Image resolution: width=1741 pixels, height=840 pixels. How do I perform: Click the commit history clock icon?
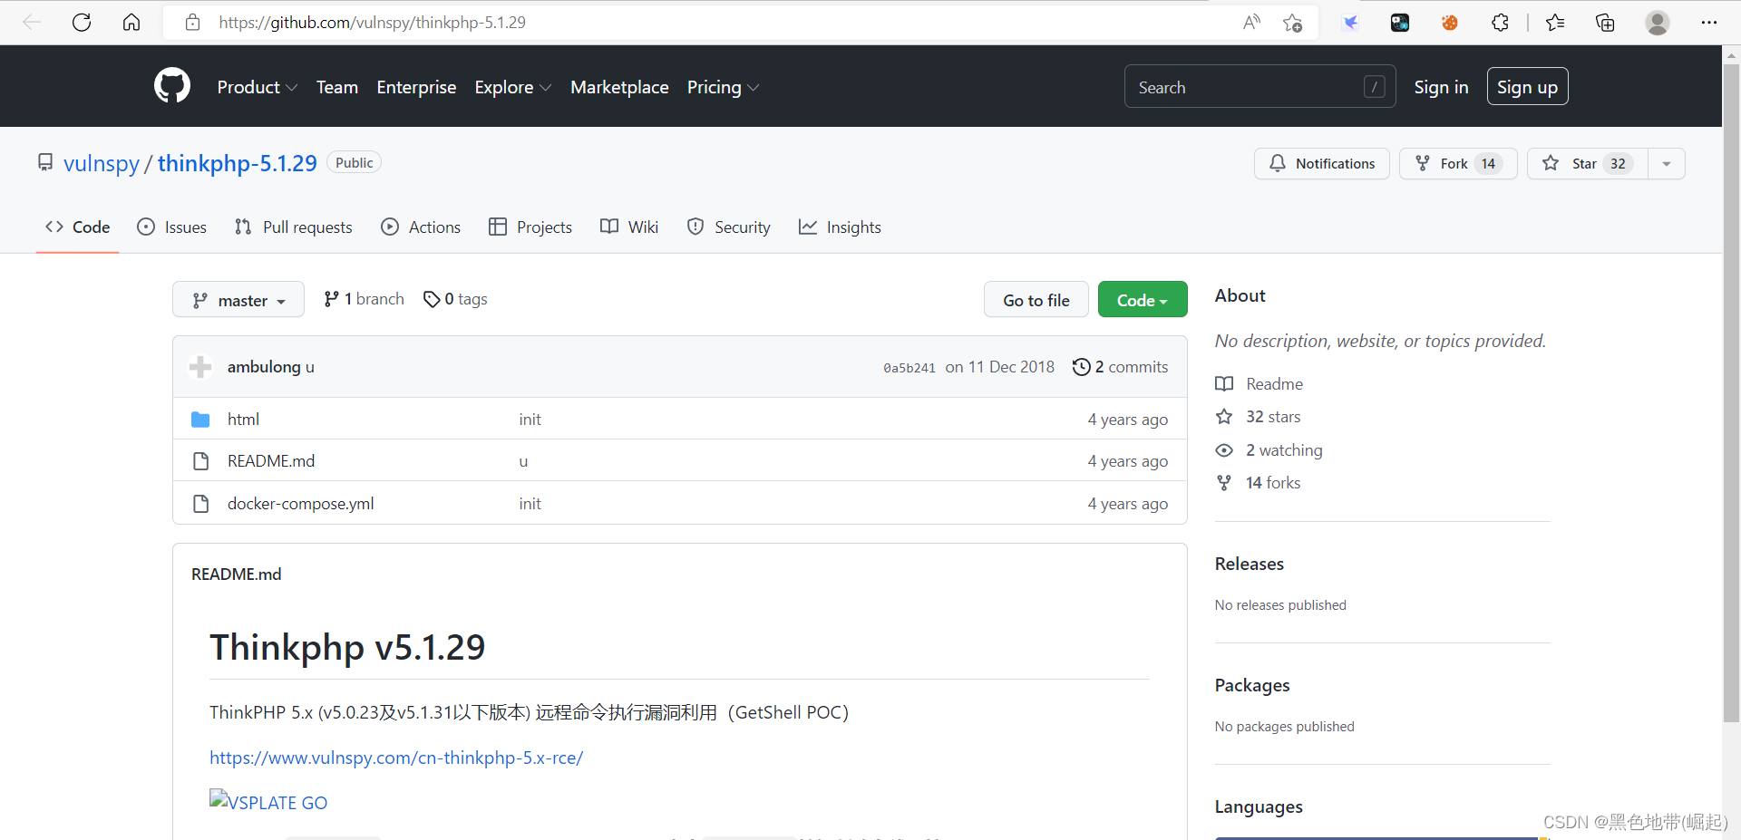point(1081,367)
